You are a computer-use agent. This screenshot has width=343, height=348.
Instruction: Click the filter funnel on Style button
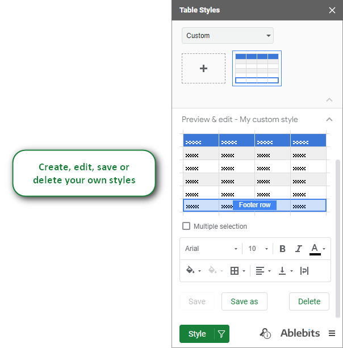tap(221, 334)
